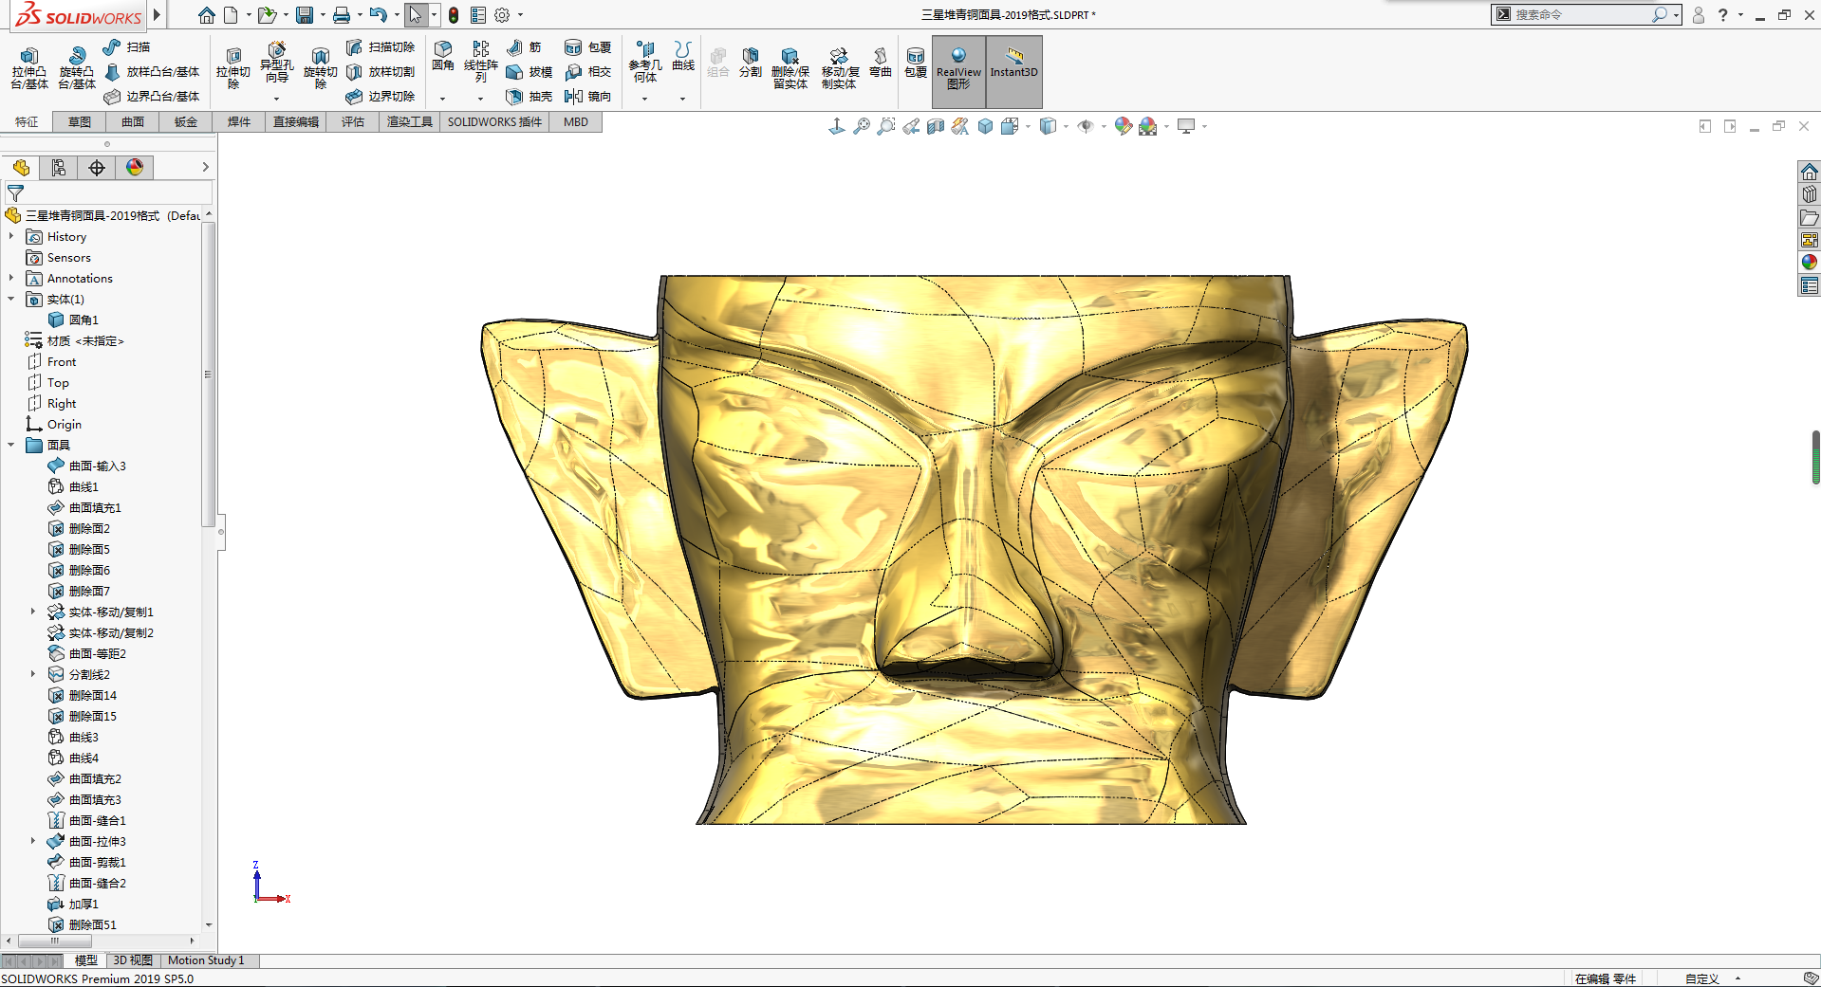This screenshot has height=987, width=1821.
Task: Click the section view icon
Action: coord(935,126)
